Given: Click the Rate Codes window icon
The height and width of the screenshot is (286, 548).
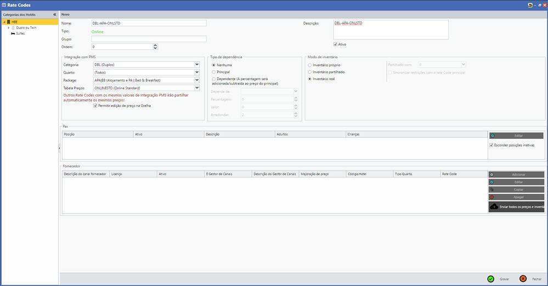Looking at the screenshot, I should (4, 4).
